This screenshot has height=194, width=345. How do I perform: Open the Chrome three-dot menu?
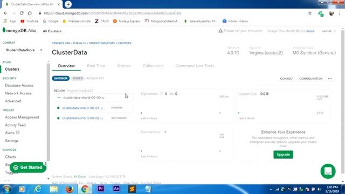(x=340, y=13)
